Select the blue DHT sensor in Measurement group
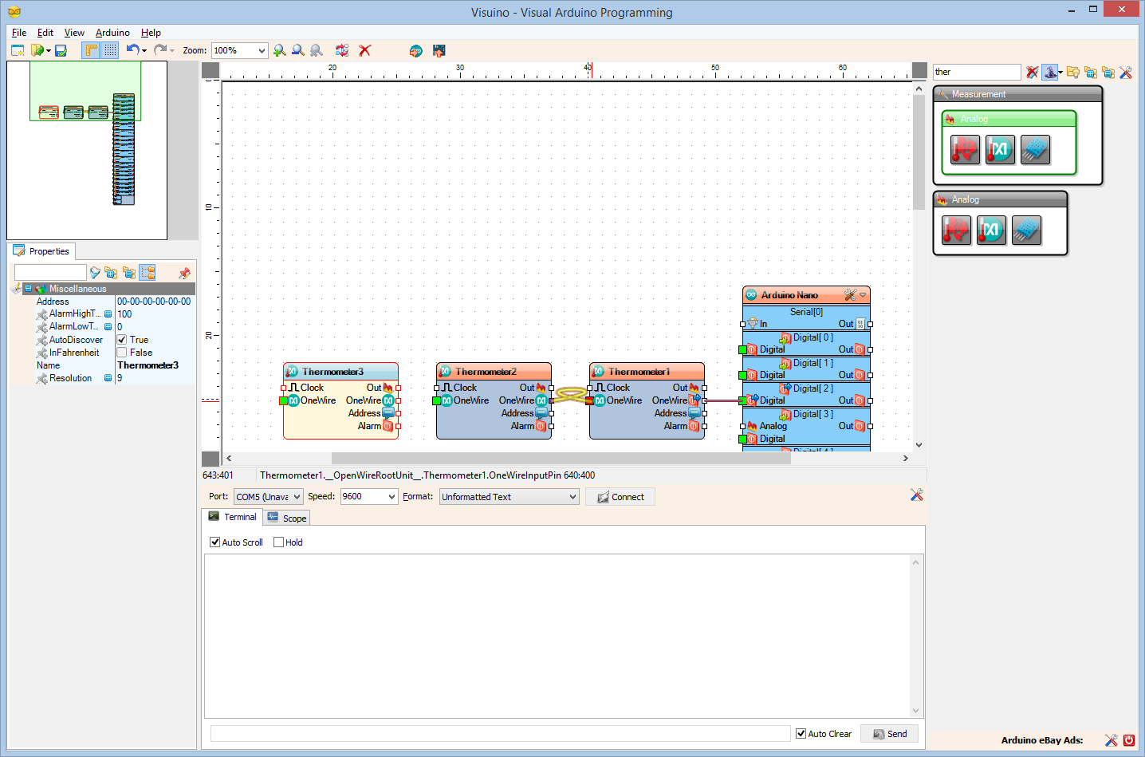Viewport: 1145px width, 757px height. (x=1035, y=149)
